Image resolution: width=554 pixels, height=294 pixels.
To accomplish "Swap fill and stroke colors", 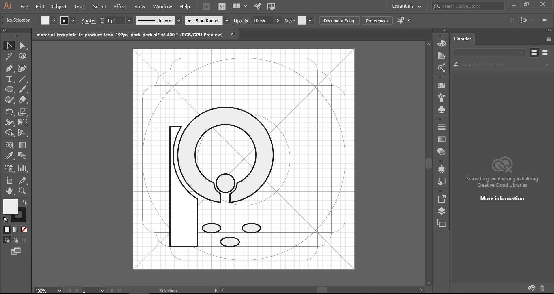I will [25, 202].
